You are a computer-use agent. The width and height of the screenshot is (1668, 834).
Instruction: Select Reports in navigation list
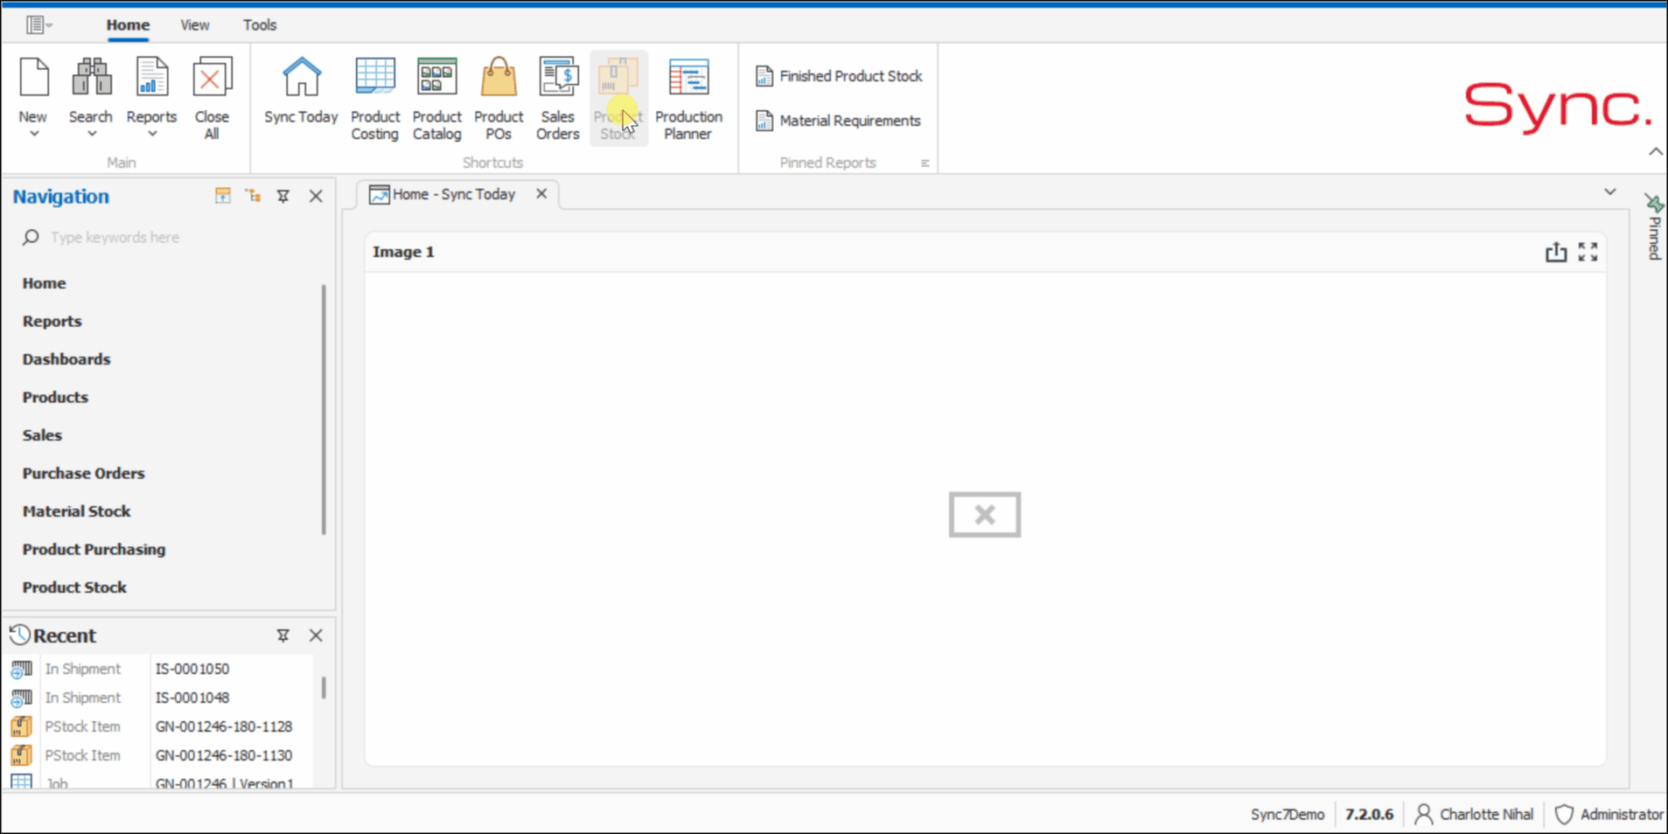(x=52, y=321)
